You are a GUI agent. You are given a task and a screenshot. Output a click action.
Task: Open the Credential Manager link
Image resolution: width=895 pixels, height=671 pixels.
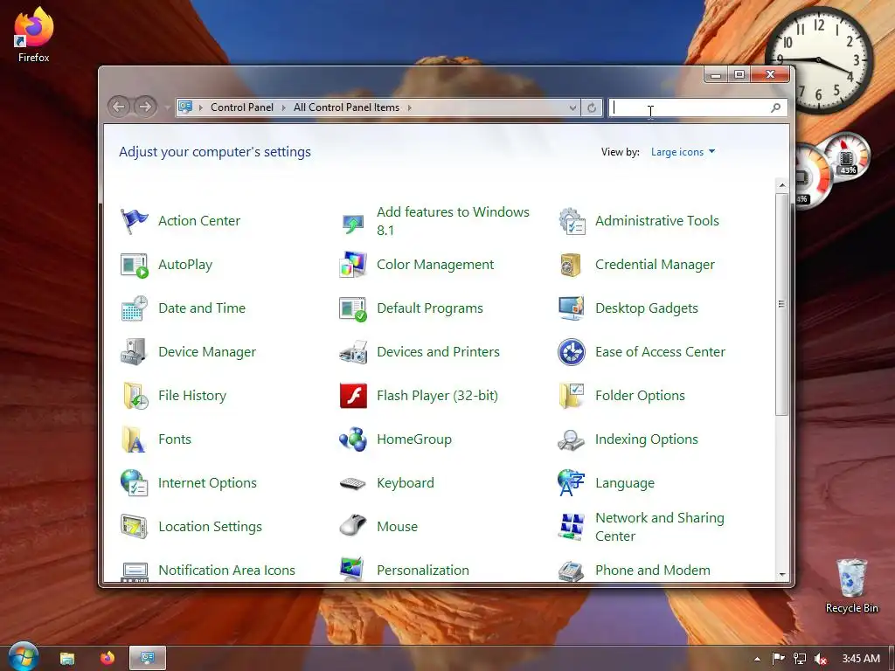pos(655,265)
